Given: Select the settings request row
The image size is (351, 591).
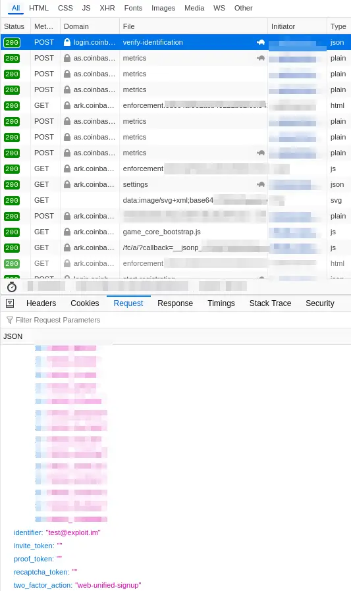Looking at the screenshot, I should click(x=176, y=184).
